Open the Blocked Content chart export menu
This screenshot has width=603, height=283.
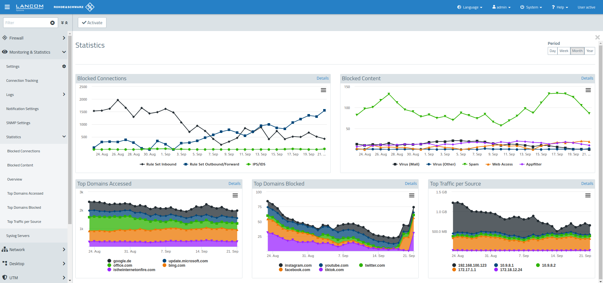pos(588,90)
